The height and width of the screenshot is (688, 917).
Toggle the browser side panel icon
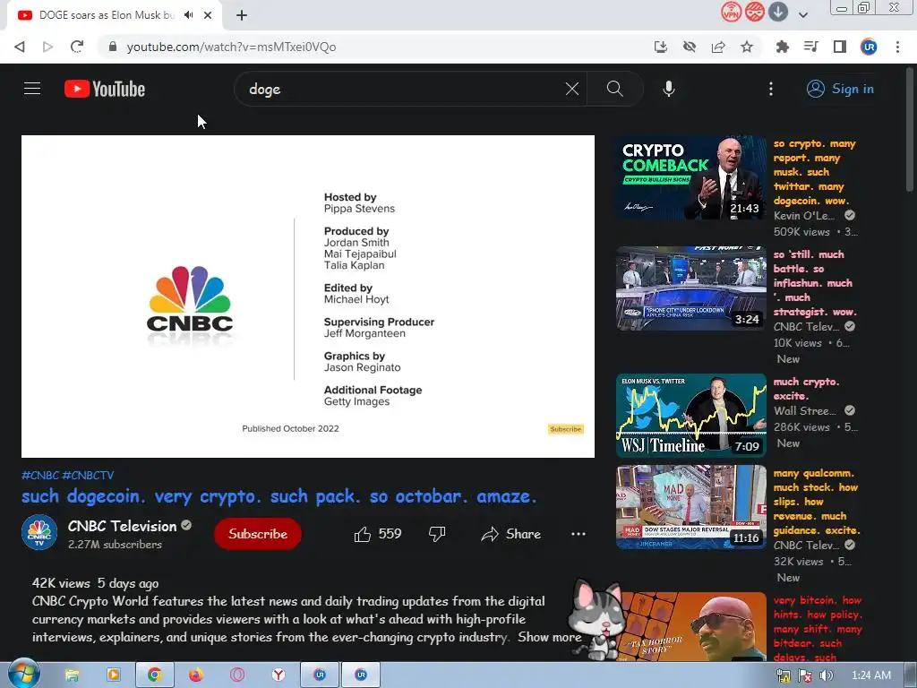pos(840,47)
